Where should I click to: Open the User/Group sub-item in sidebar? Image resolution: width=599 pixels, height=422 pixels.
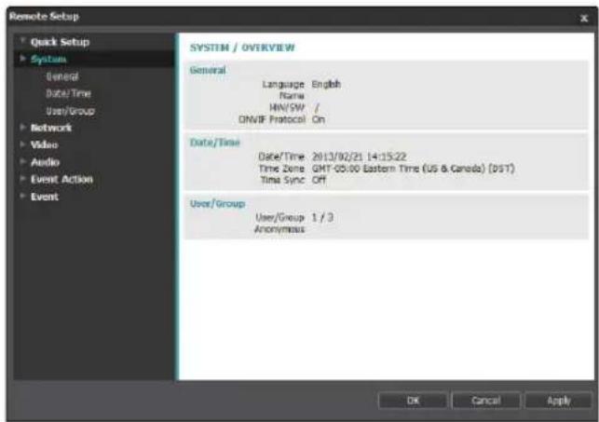click(70, 111)
